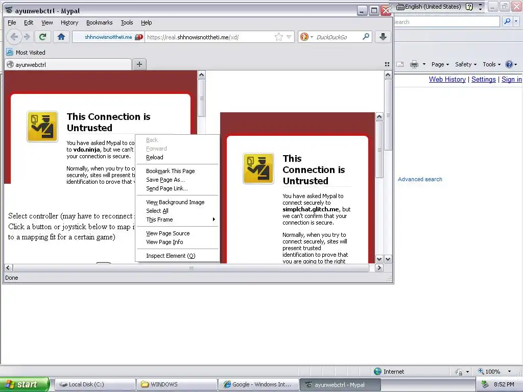Image resolution: width=523 pixels, height=392 pixels.
Task: Click the English (United States) language indicator
Action: pos(429,7)
